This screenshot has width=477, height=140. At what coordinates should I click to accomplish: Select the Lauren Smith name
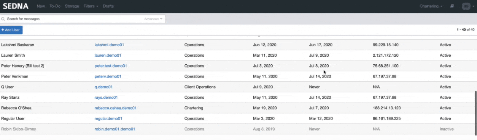(x=13, y=55)
